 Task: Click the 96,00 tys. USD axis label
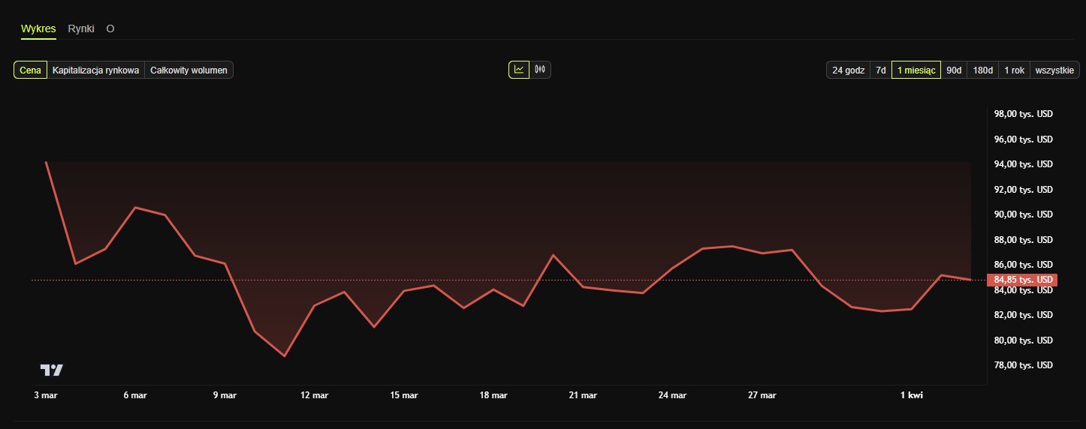pos(1023,139)
